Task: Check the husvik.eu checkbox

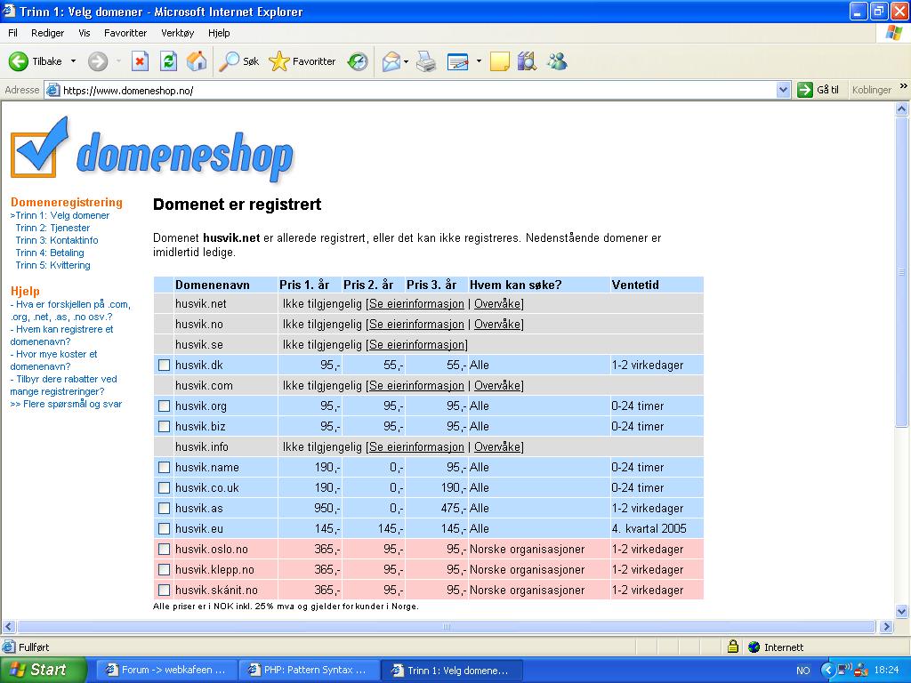Action: tap(165, 528)
